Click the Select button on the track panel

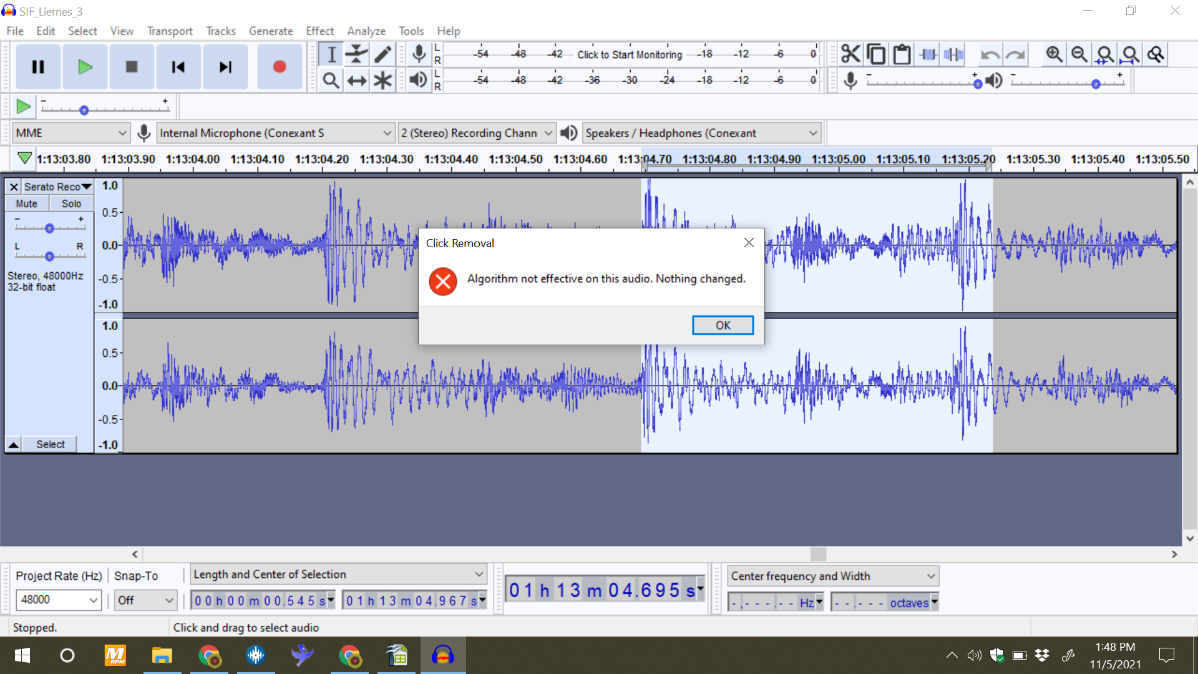point(50,444)
